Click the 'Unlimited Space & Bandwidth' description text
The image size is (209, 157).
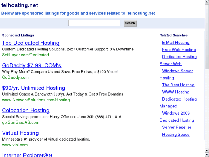click(x=63, y=94)
